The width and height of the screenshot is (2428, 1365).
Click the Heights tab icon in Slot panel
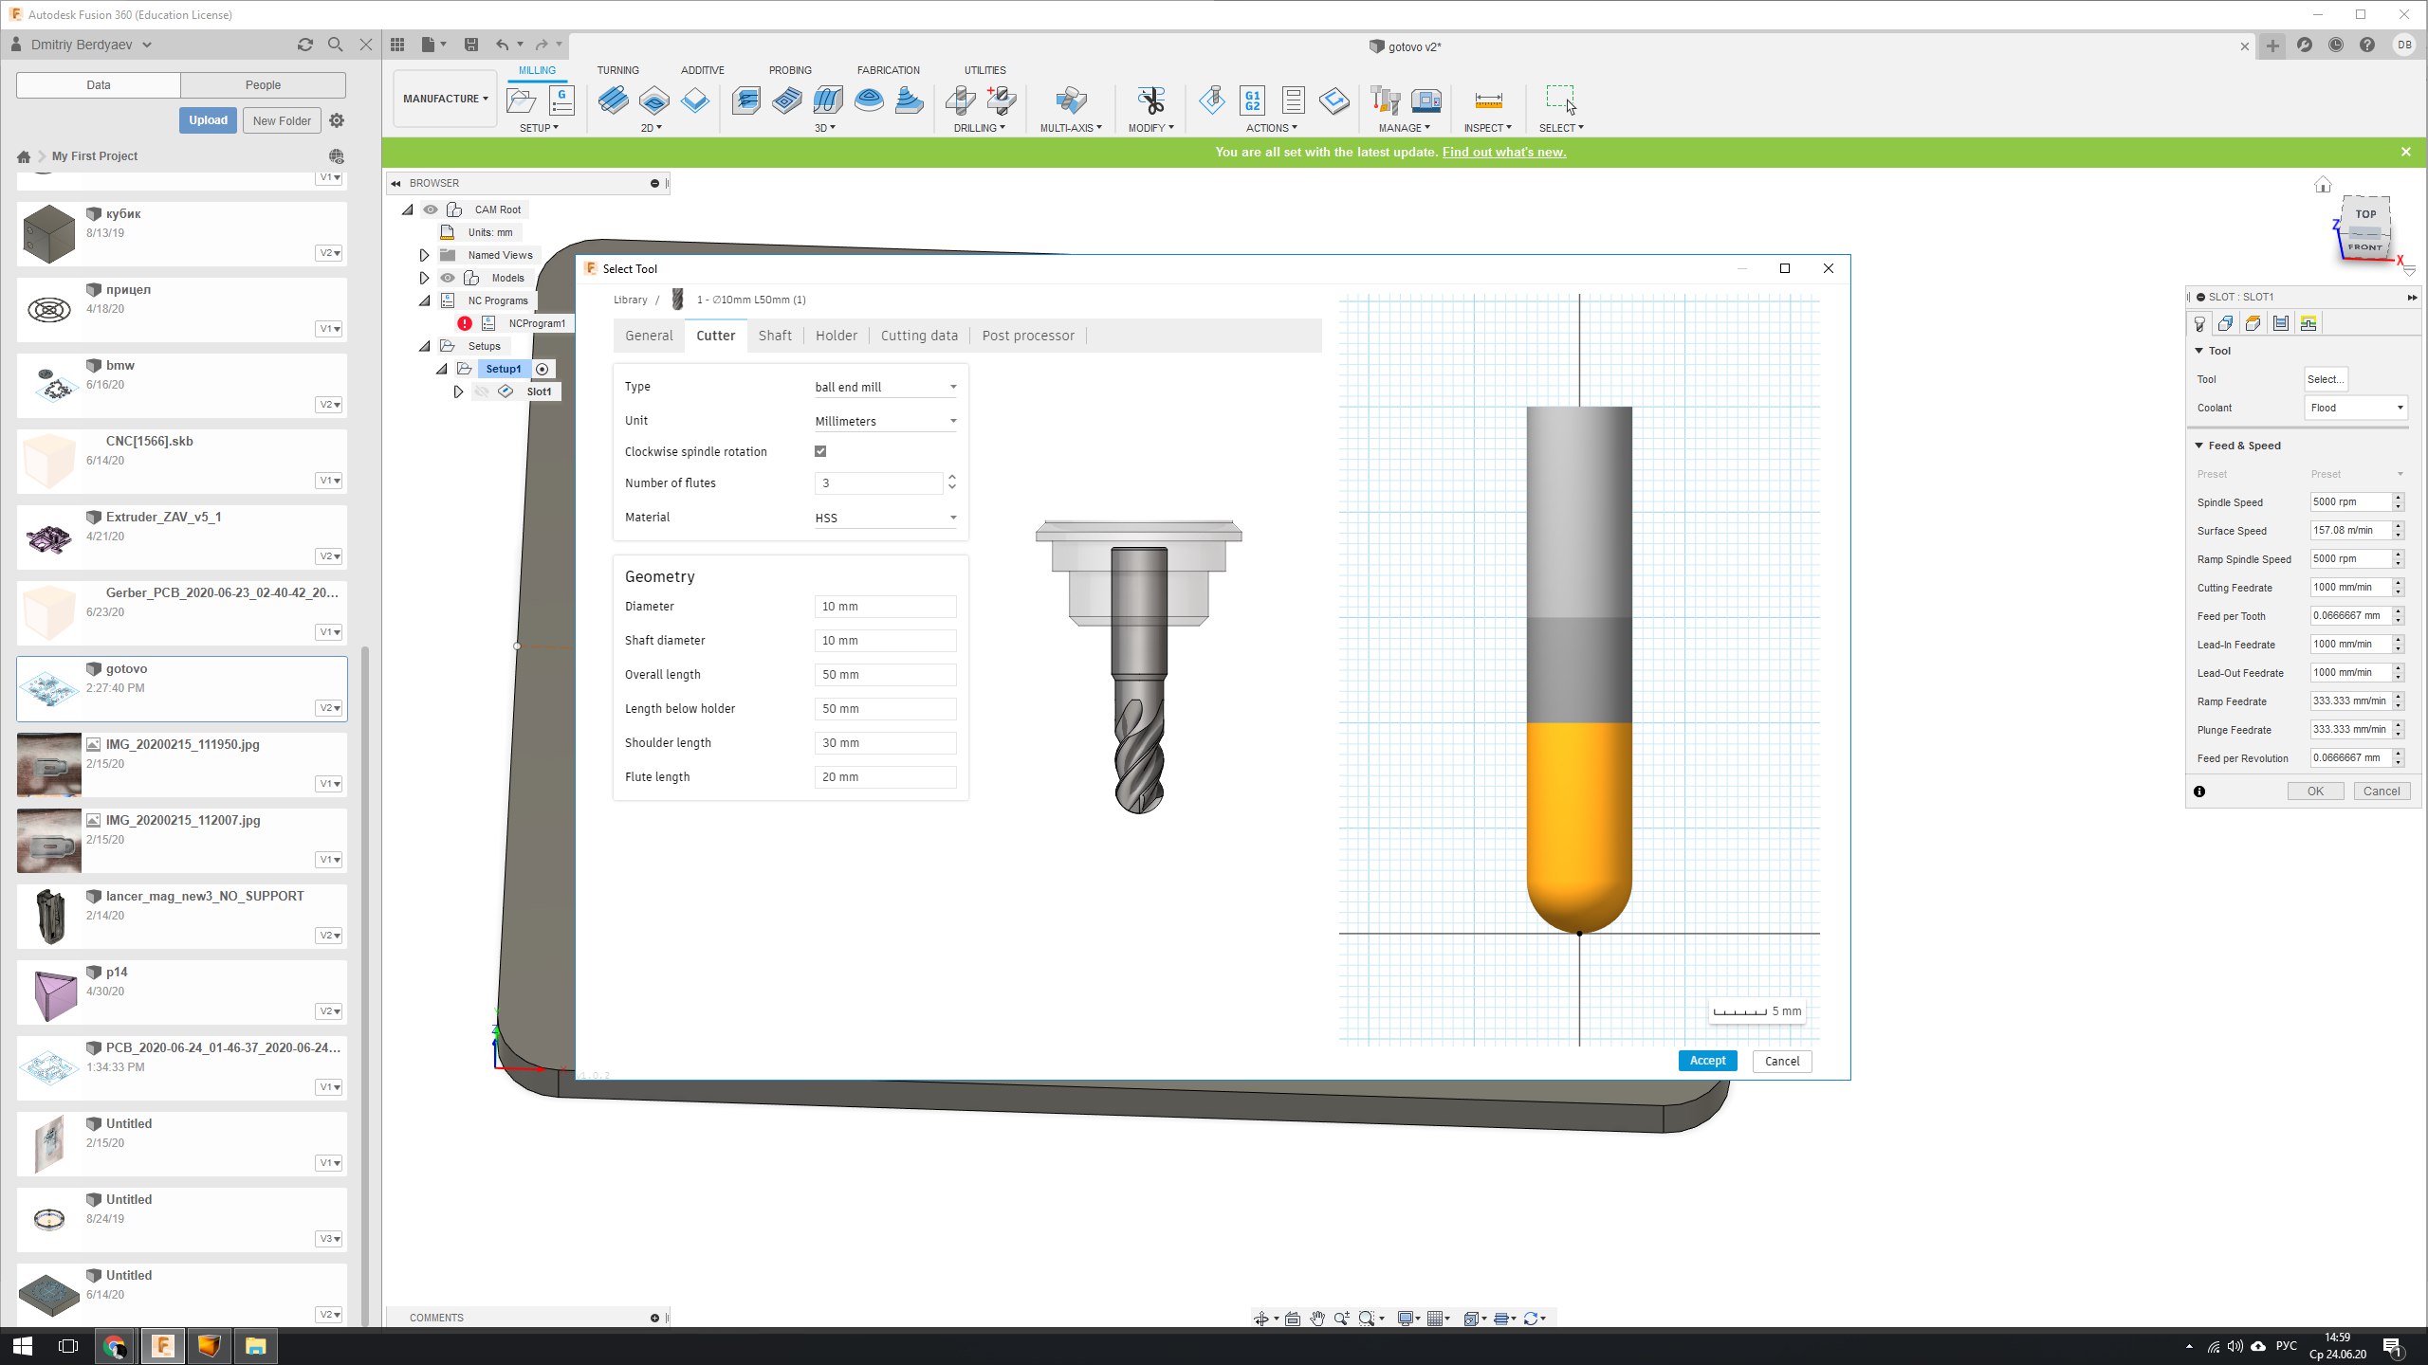pyautogui.click(x=2253, y=323)
